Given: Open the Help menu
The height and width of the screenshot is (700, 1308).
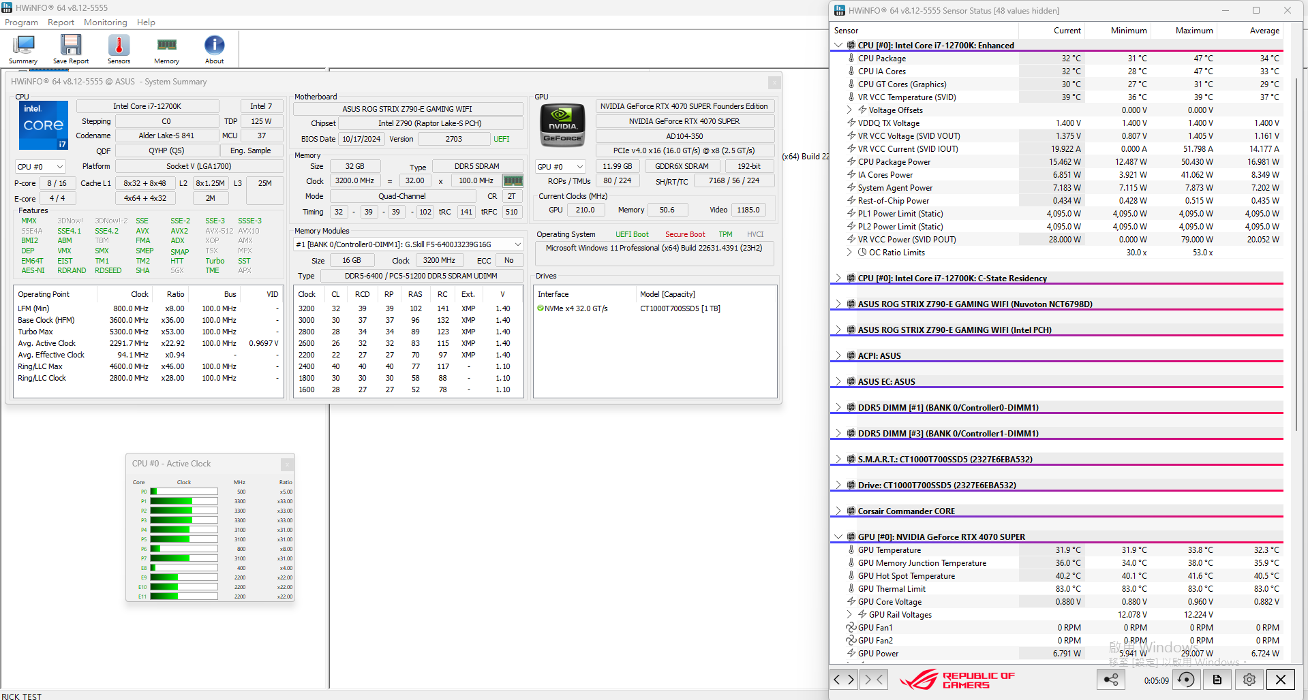Looking at the screenshot, I should click(146, 22).
